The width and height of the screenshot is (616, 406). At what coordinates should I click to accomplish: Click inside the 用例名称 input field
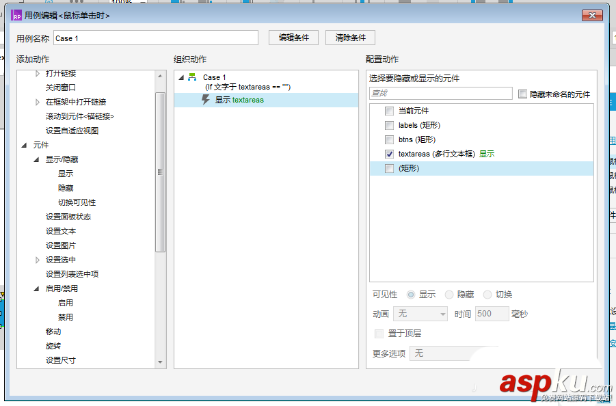[157, 38]
